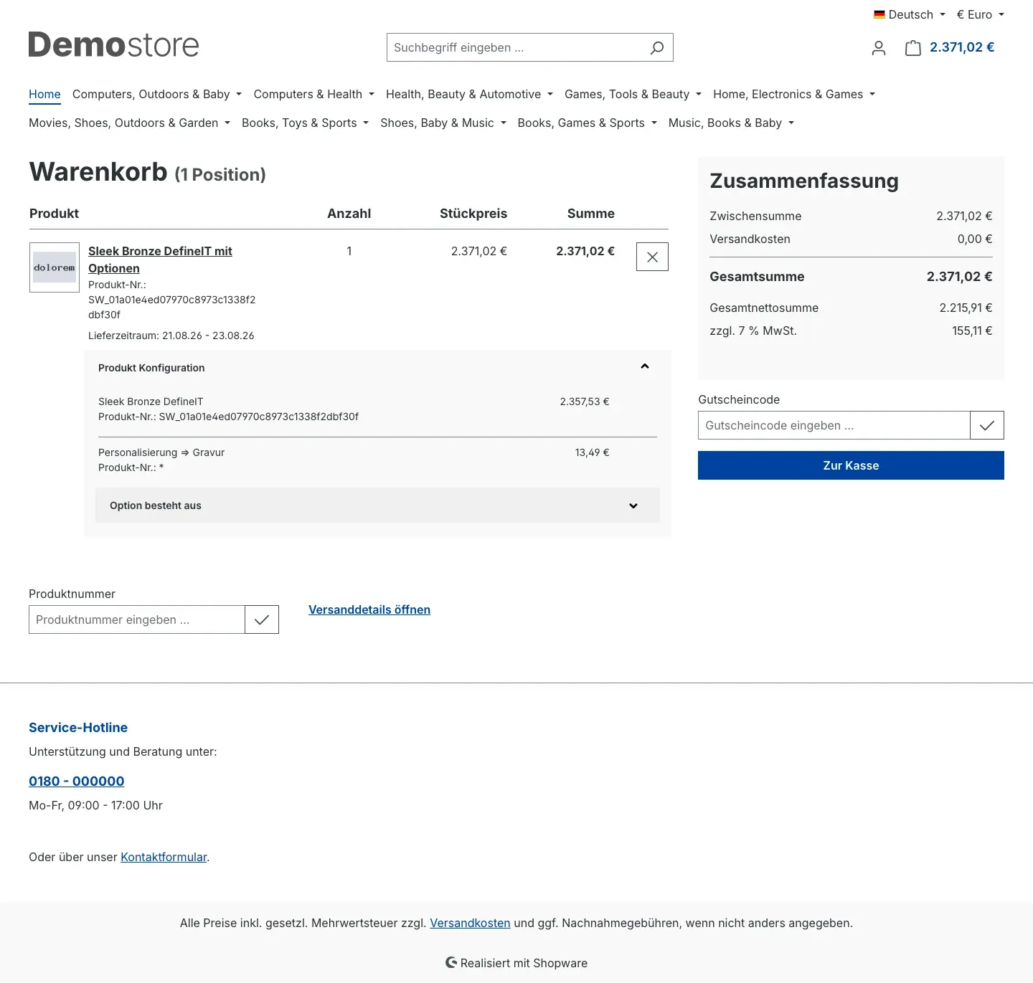Open Music, Books & Baby menu

(x=731, y=123)
